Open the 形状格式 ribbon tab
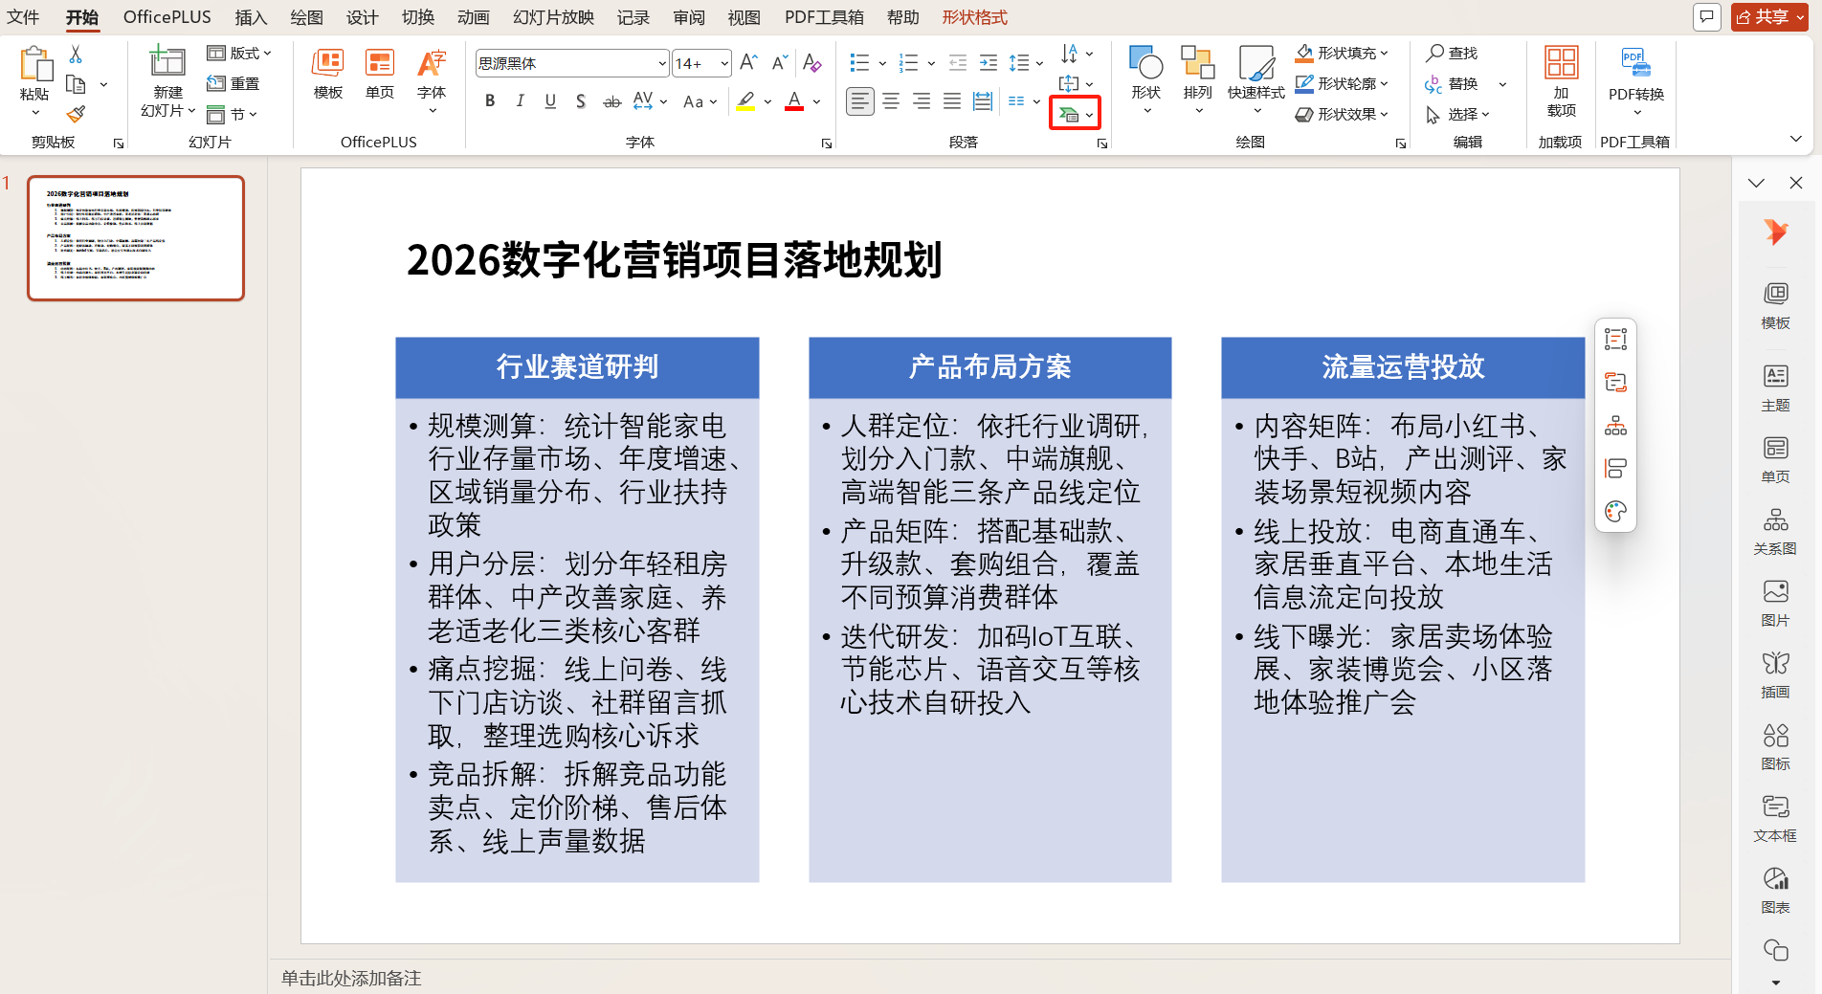 [974, 17]
